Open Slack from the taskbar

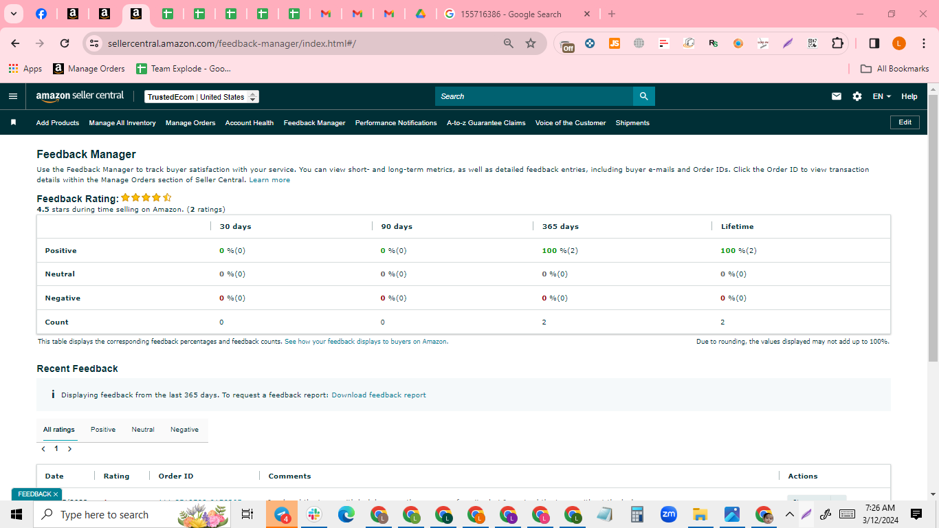click(314, 514)
